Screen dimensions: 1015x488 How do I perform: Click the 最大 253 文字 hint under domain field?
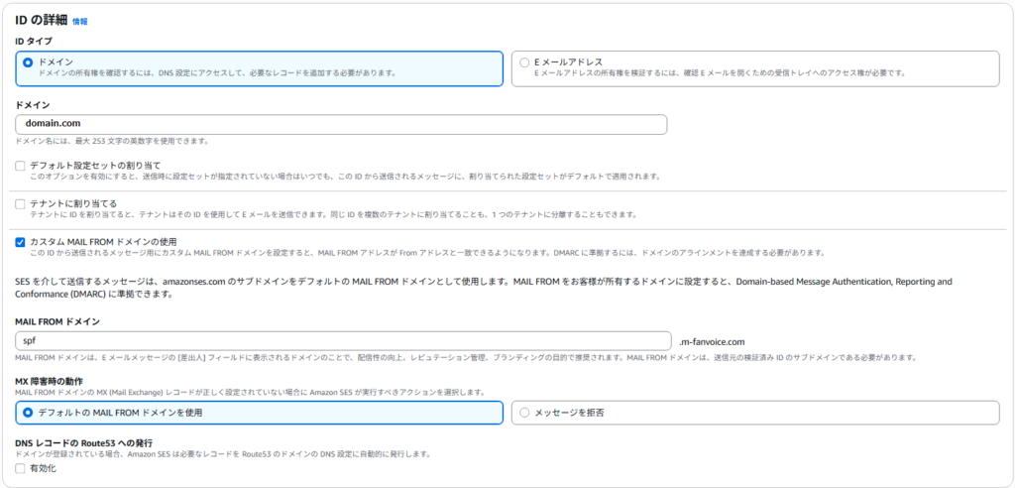click(x=112, y=142)
